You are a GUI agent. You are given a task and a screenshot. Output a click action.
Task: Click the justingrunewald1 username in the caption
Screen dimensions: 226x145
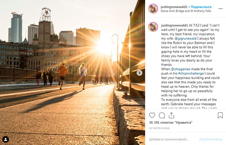click(175, 25)
